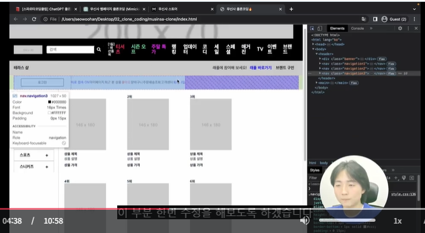
Task: Open the Guest (2) profile button
Action: [394, 19]
